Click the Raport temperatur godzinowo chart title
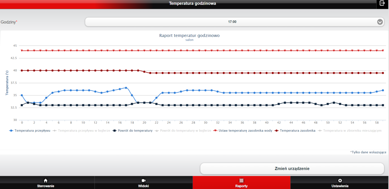 tap(189, 35)
